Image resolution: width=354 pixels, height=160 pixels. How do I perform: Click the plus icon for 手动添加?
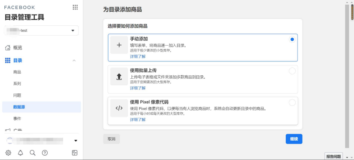119,45
